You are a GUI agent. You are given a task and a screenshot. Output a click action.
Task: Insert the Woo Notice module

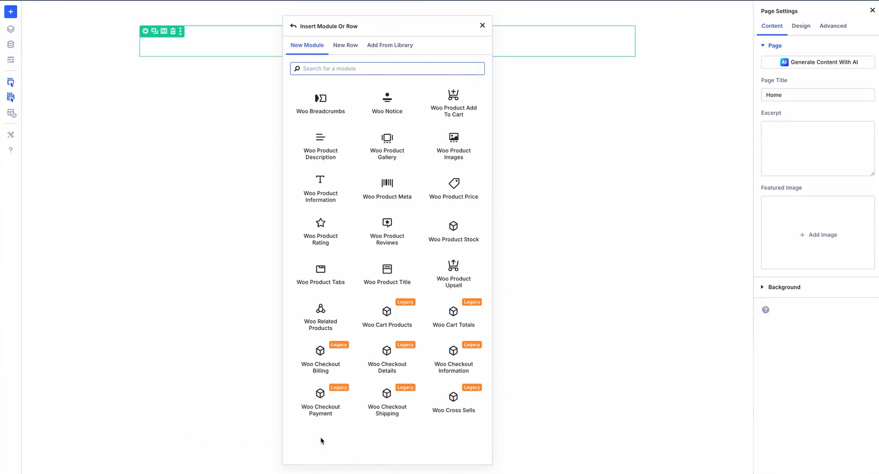click(x=387, y=104)
